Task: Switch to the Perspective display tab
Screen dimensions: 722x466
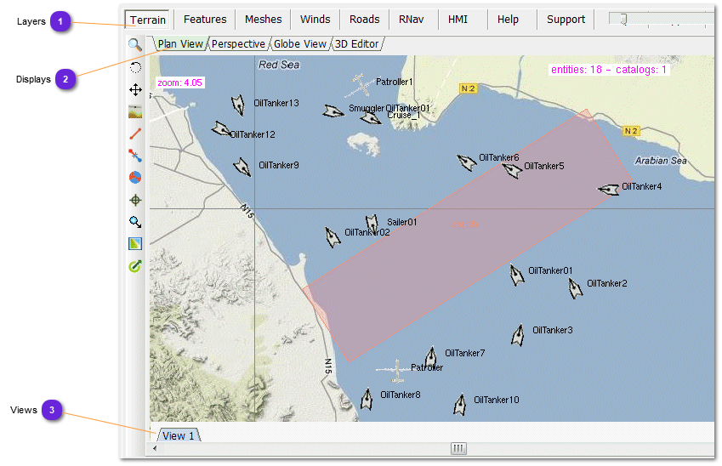Action: (238, 44)
